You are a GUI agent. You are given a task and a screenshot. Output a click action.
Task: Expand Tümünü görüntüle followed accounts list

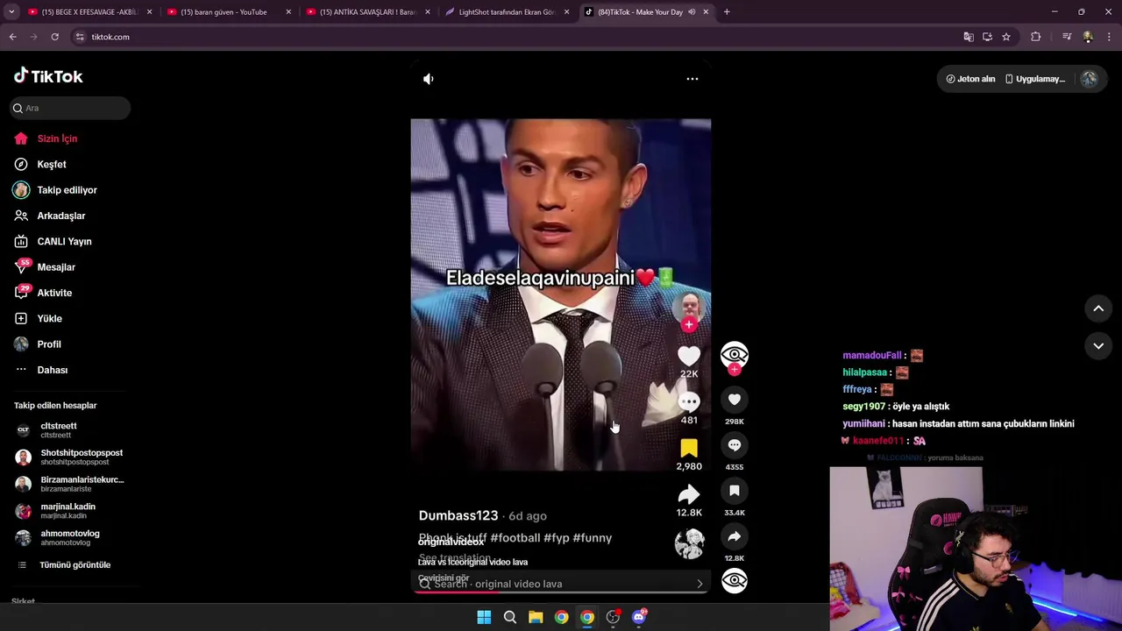[x=75, y=565]
